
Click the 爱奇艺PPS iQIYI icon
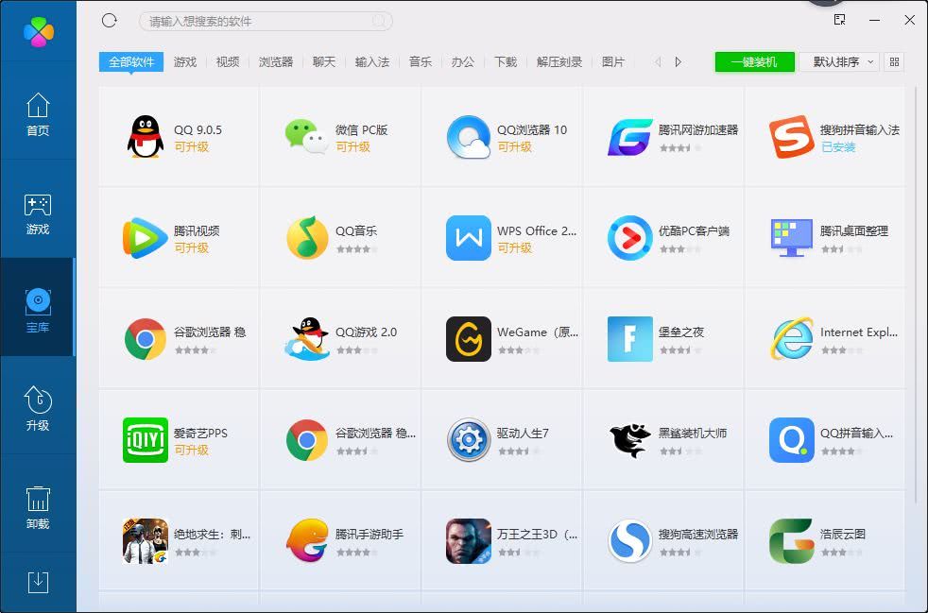click(145, 440)
